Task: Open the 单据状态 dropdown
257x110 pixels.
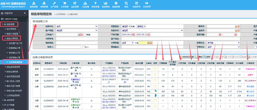Action: tap(223, 43)
